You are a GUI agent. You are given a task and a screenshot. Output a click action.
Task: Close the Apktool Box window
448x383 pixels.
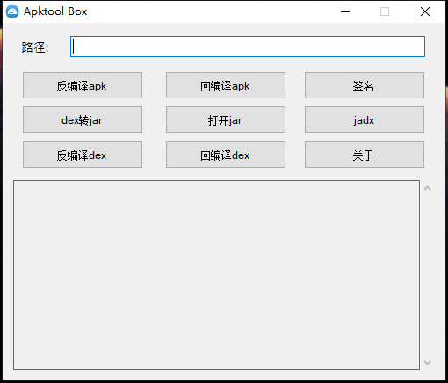point(425,11)
